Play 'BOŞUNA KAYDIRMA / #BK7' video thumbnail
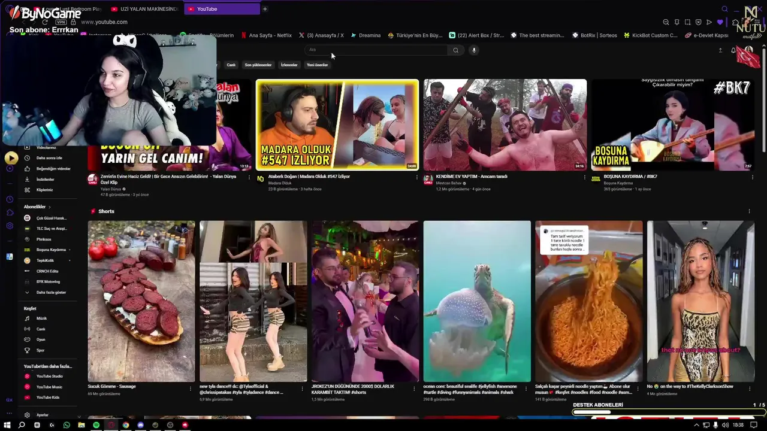The image size is (767, 431). [673, 125]
